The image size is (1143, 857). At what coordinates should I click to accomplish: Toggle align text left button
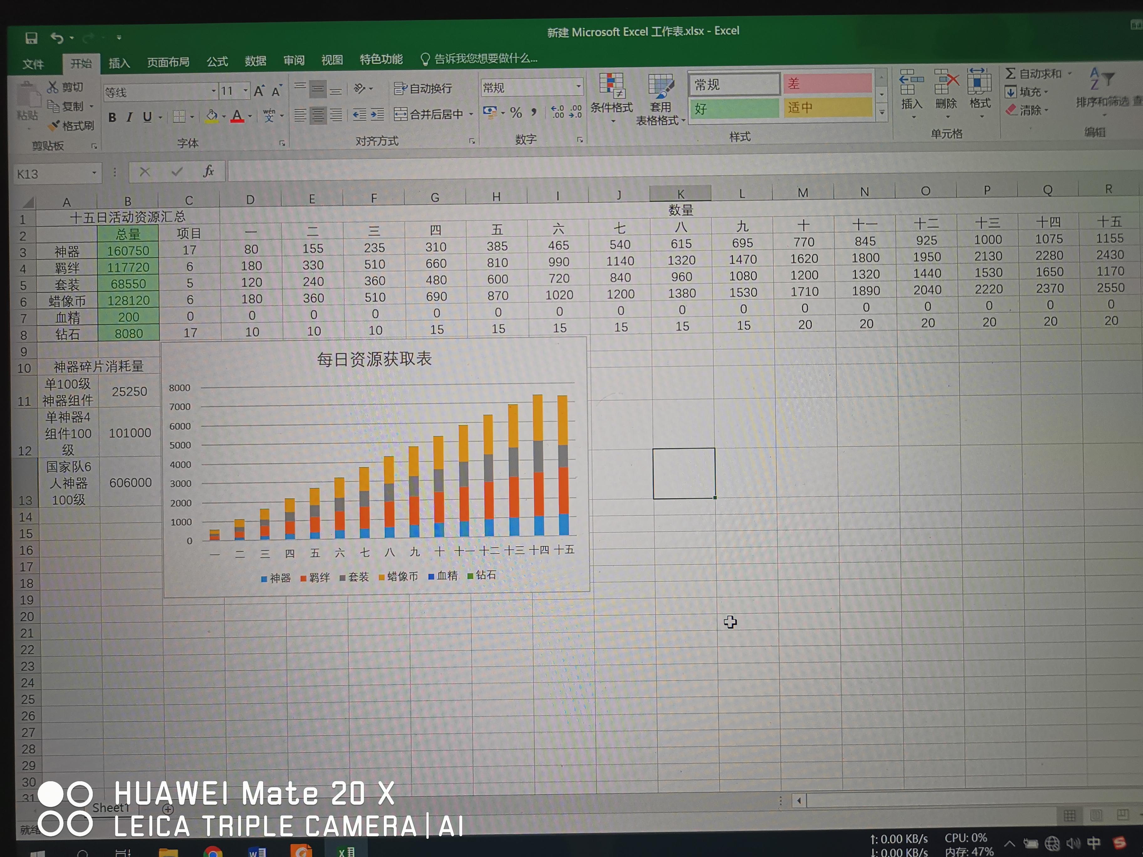(x=300, y=115)
